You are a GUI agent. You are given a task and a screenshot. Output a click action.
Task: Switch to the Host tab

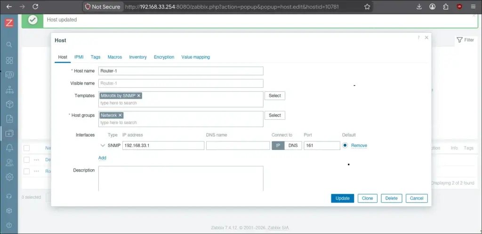click(63, 57)
